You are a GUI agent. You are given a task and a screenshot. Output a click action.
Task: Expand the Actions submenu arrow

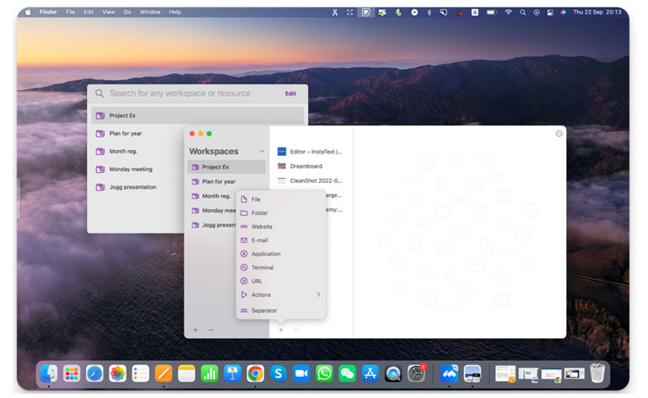point(319,295)
